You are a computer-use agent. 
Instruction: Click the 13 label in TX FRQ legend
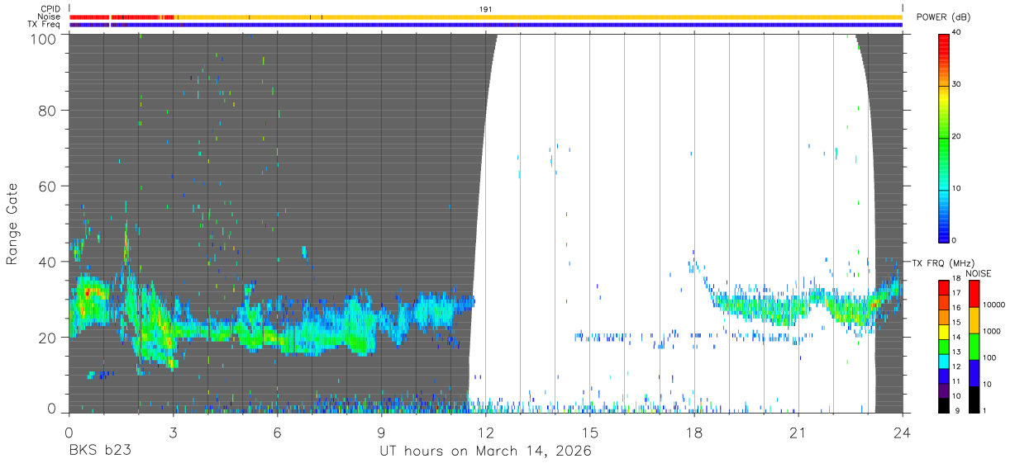[955, 353]
